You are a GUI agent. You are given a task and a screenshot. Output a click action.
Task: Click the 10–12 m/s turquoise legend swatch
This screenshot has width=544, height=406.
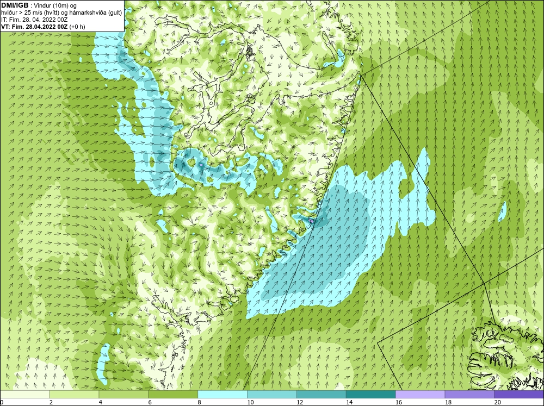click(271, 394)
